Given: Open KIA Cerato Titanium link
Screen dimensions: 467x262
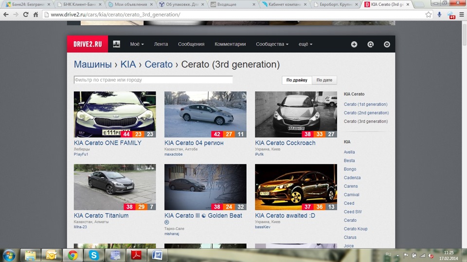Looking at the screenshot, I should coord(101,215).
